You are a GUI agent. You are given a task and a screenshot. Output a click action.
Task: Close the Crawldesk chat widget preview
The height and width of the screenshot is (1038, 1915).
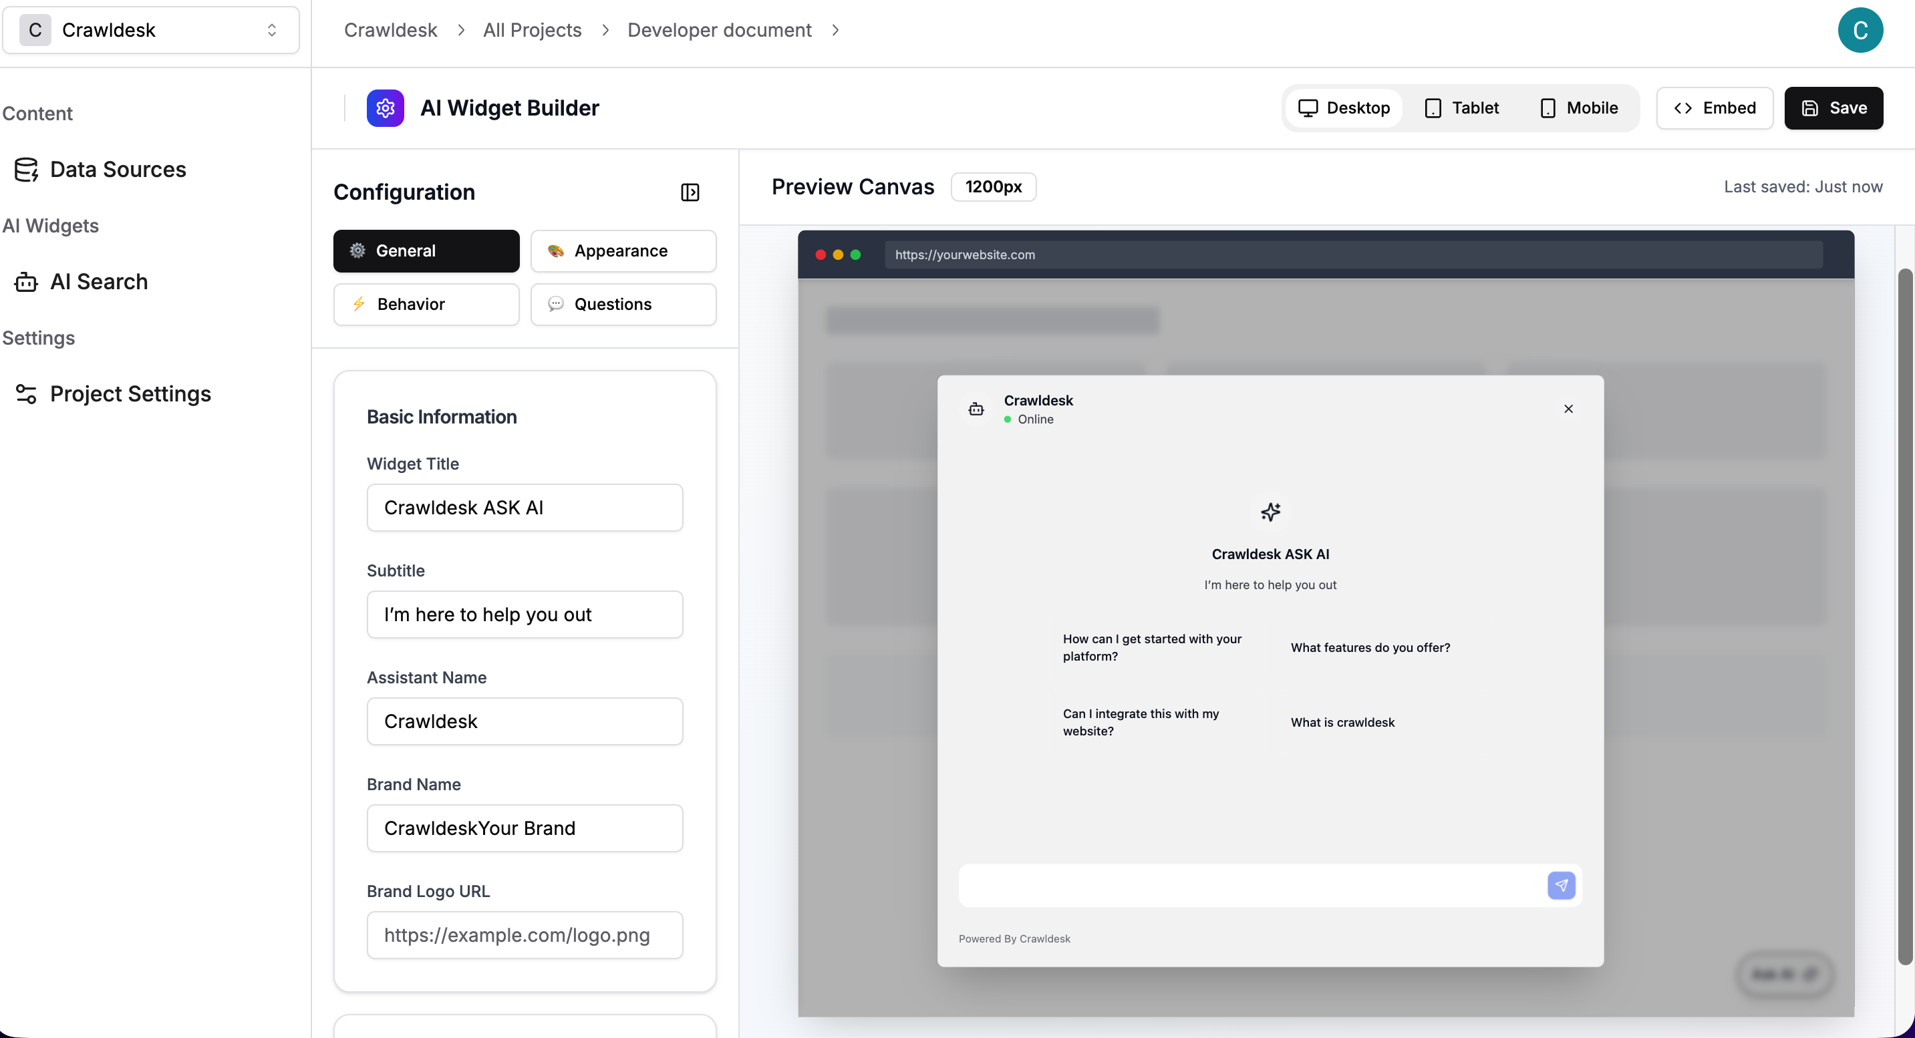click(x=1568, y=409)
